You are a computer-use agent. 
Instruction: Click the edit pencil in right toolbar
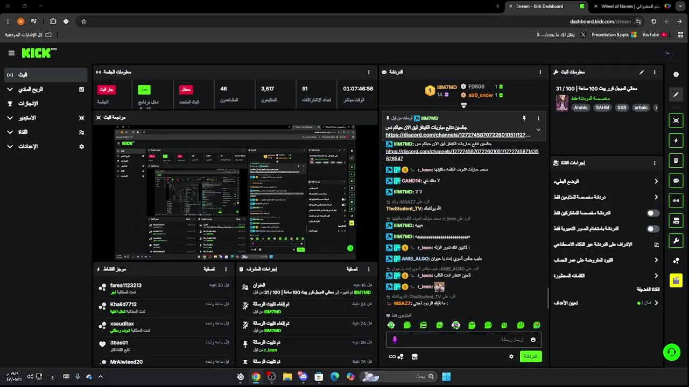click(676, 95)
